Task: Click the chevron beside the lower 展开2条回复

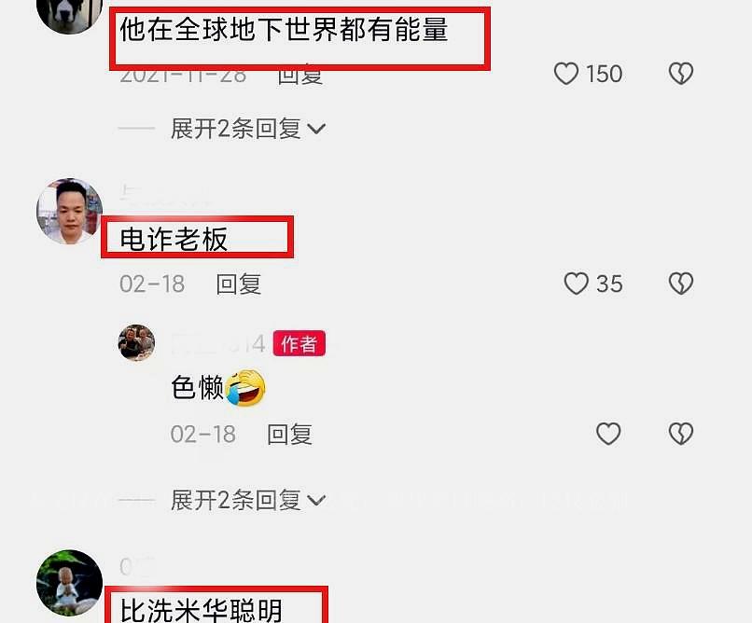Action: pos(316,501)
